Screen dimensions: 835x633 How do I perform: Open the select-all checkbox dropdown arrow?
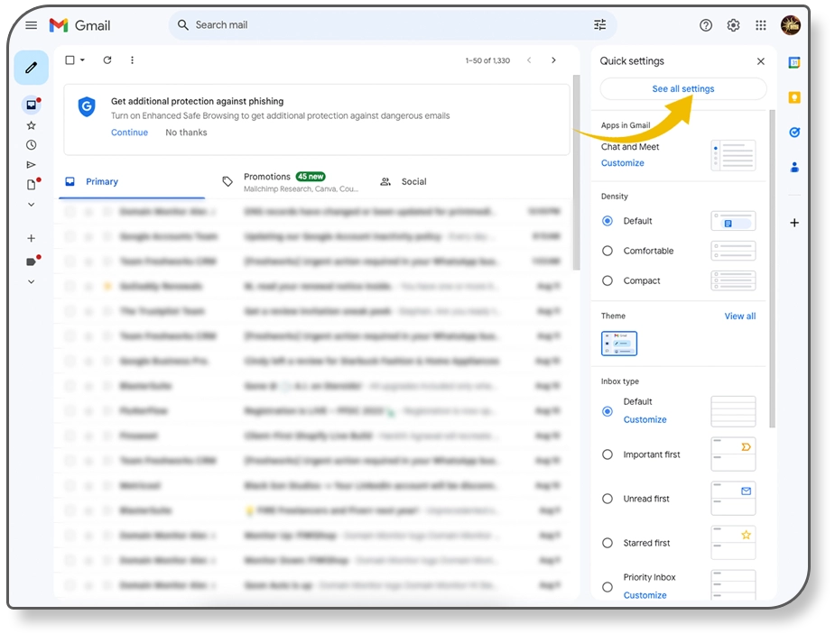point(83,60)
